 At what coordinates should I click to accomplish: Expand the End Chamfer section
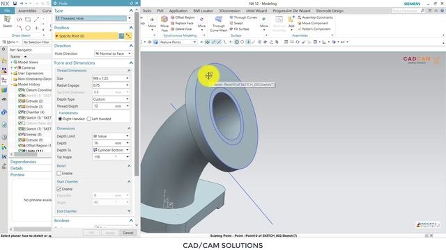tap(129, 211)
